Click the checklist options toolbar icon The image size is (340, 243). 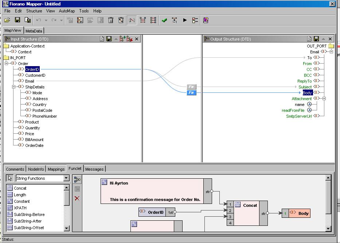[x=195, y=20]
